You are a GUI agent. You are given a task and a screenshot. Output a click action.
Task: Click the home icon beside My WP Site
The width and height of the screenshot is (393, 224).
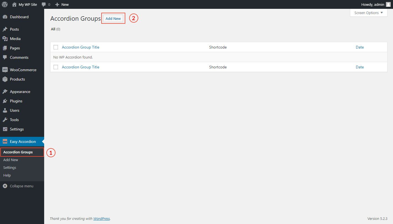pos(14,4)
